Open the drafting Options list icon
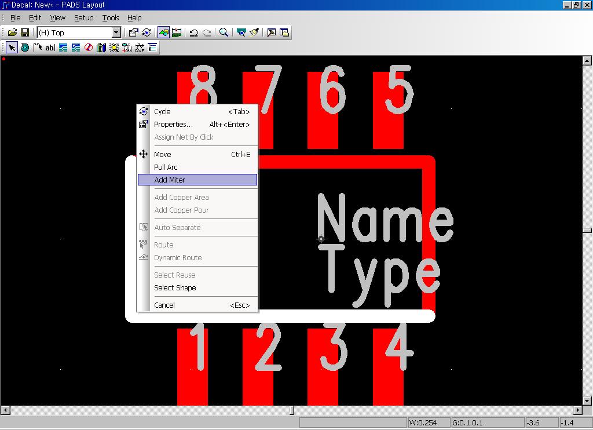 point(152,48)
